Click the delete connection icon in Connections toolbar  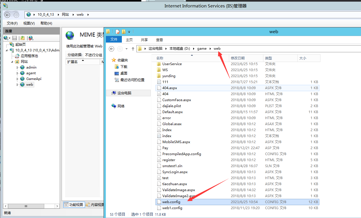pos(31,38)
